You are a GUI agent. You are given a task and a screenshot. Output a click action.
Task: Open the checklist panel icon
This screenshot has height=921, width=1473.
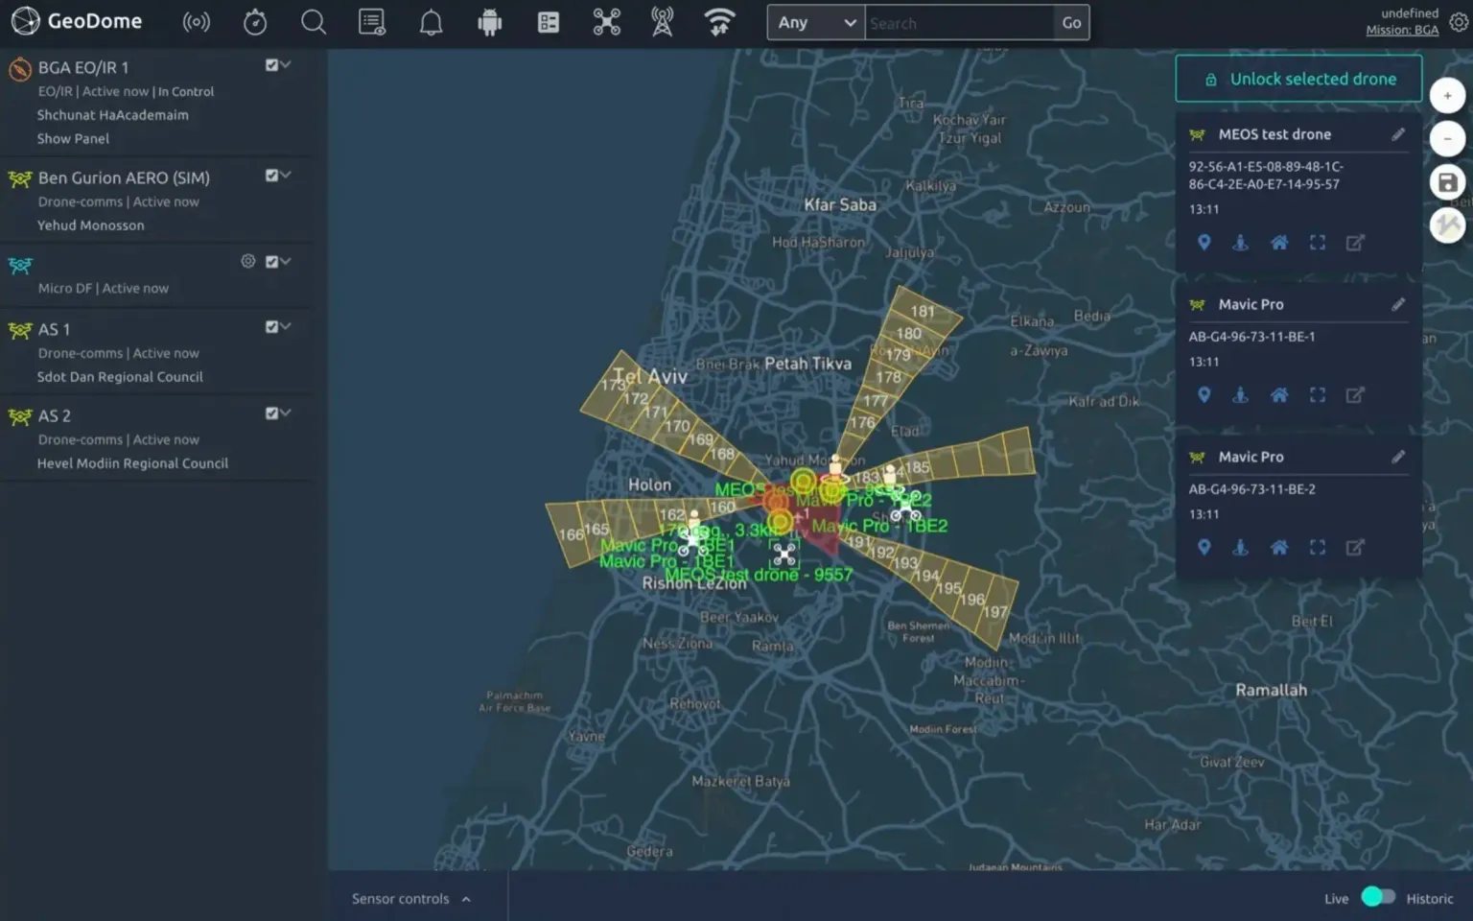pos(549,22)
